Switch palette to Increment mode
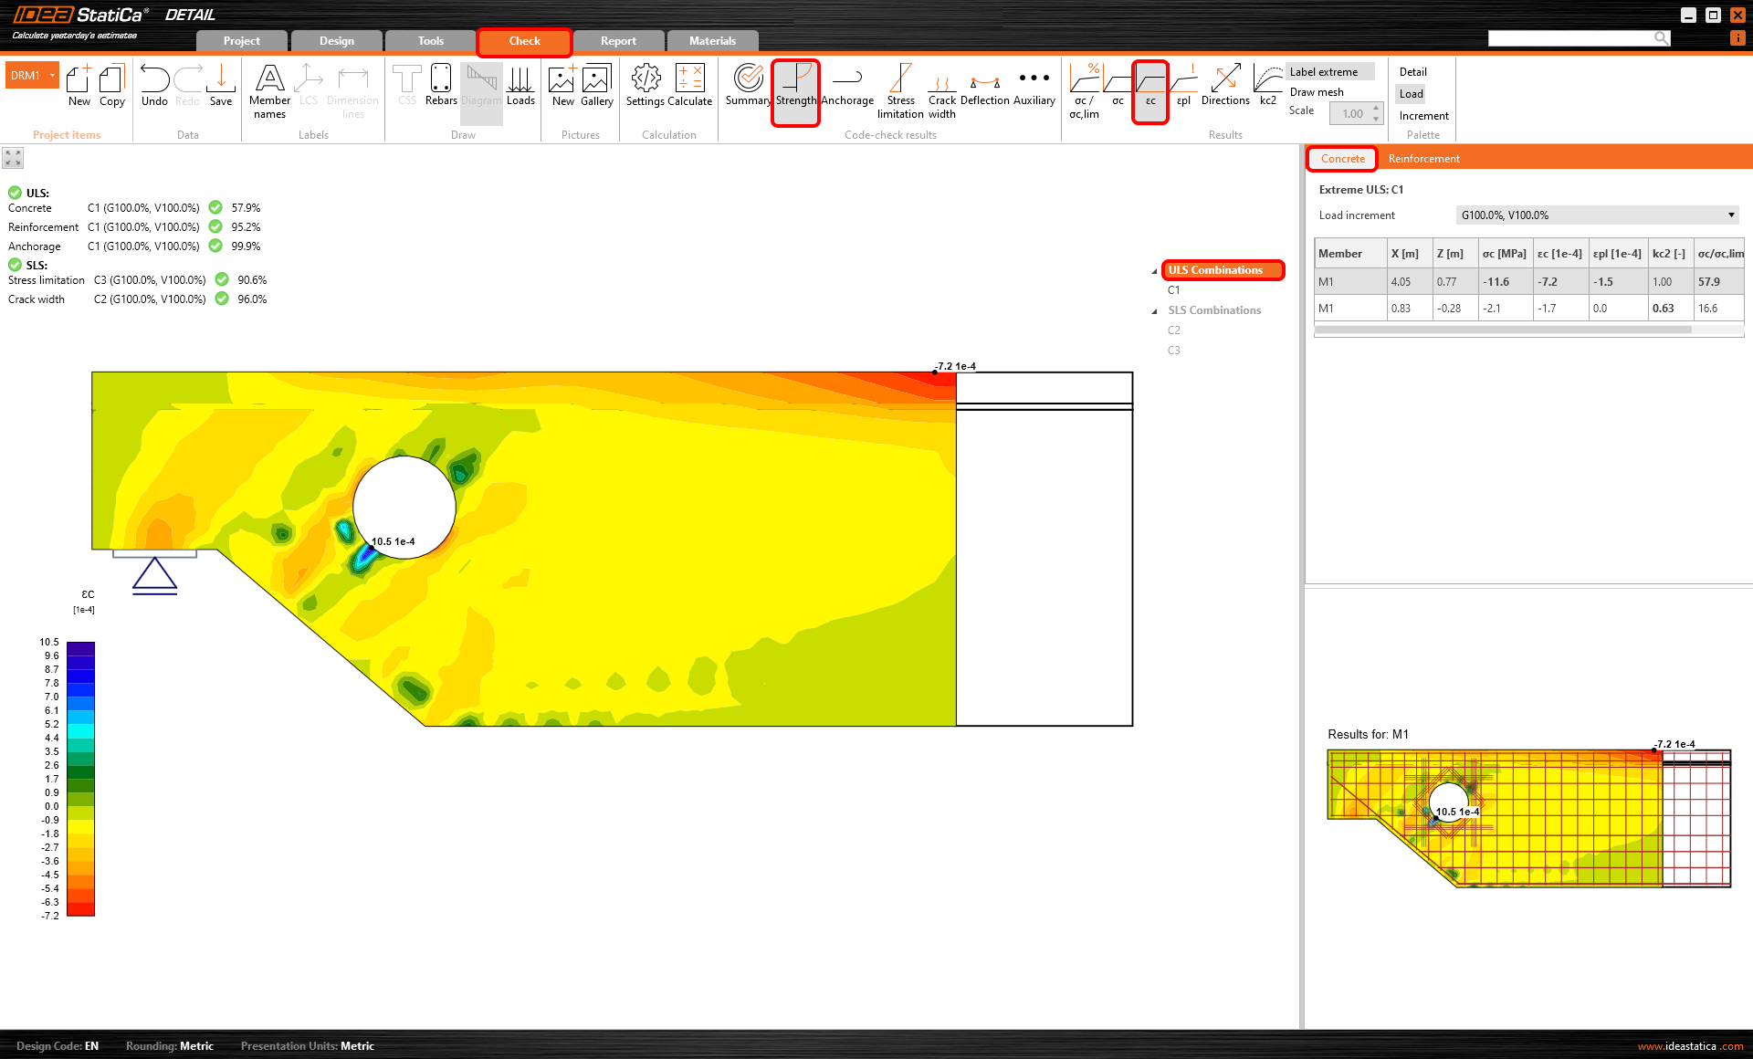 (x=1423, y=116)
